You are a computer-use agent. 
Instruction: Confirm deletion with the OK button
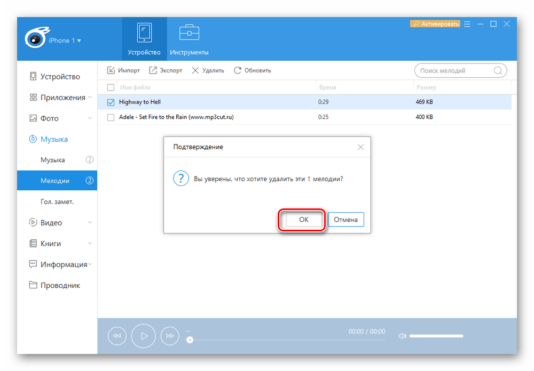tap(304, 220)
